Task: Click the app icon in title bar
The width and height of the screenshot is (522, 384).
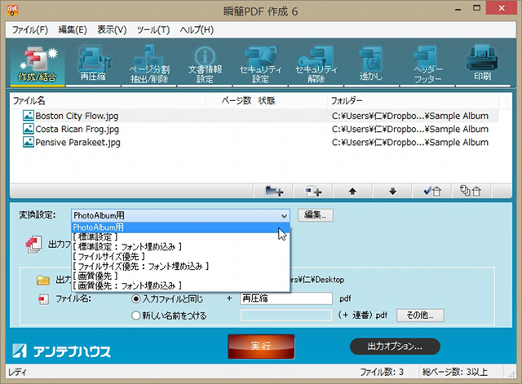Action: pyautogui.click(x=12, y=11)
